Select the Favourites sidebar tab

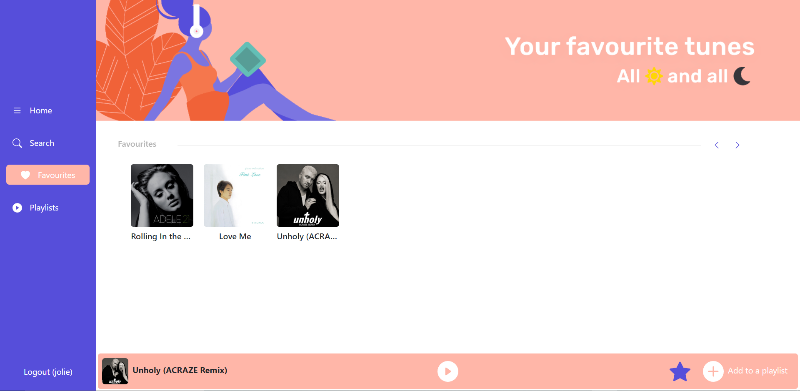[x=48, y=175]
